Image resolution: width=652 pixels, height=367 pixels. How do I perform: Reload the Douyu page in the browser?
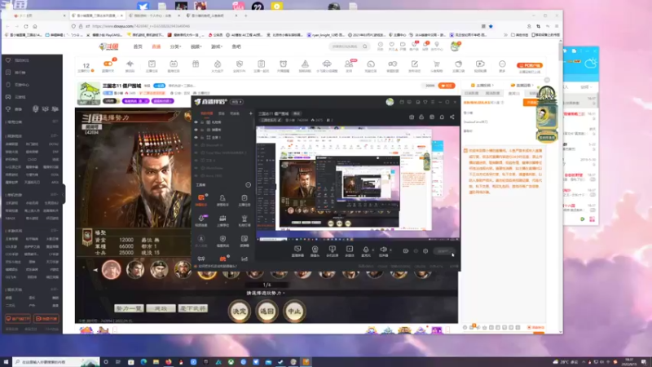pyautogui.click(x=26, y=26)
